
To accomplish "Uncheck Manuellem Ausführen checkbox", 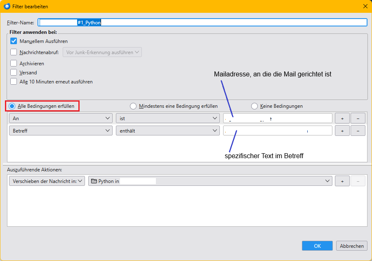I will 14,41.
